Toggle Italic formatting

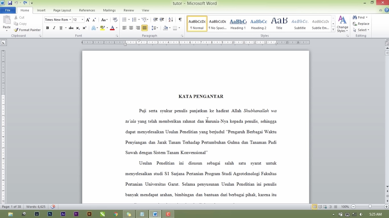click(54, 28)
